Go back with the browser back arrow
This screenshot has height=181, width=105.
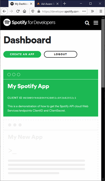4,11
